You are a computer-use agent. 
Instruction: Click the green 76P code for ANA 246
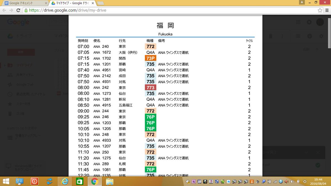point(151,117)
